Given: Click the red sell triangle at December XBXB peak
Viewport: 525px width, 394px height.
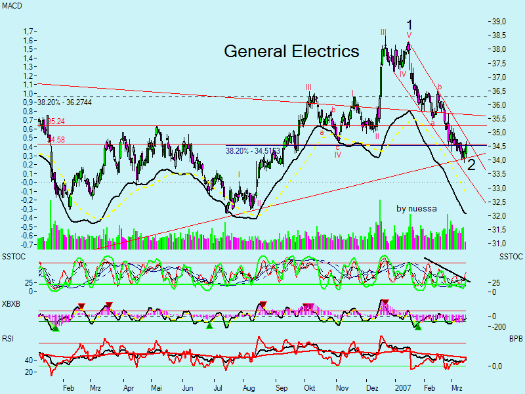Looking at the screenshot, I should pos(385,302).
